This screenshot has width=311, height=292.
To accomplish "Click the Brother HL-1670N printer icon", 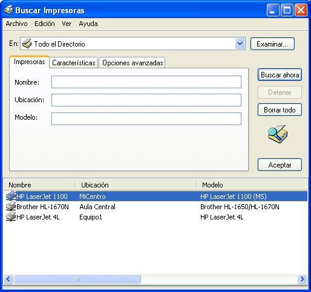I will (11, 206).
